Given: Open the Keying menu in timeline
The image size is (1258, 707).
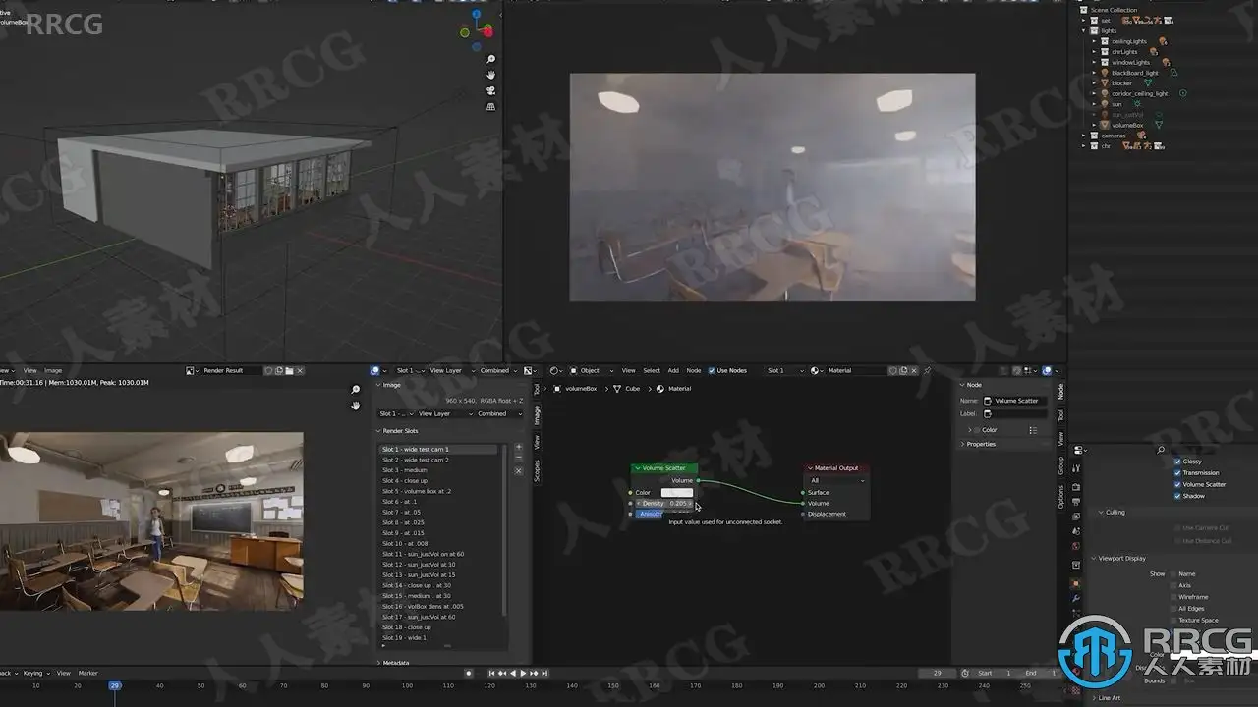Looking at the screenshot, I should pos(34,673).
